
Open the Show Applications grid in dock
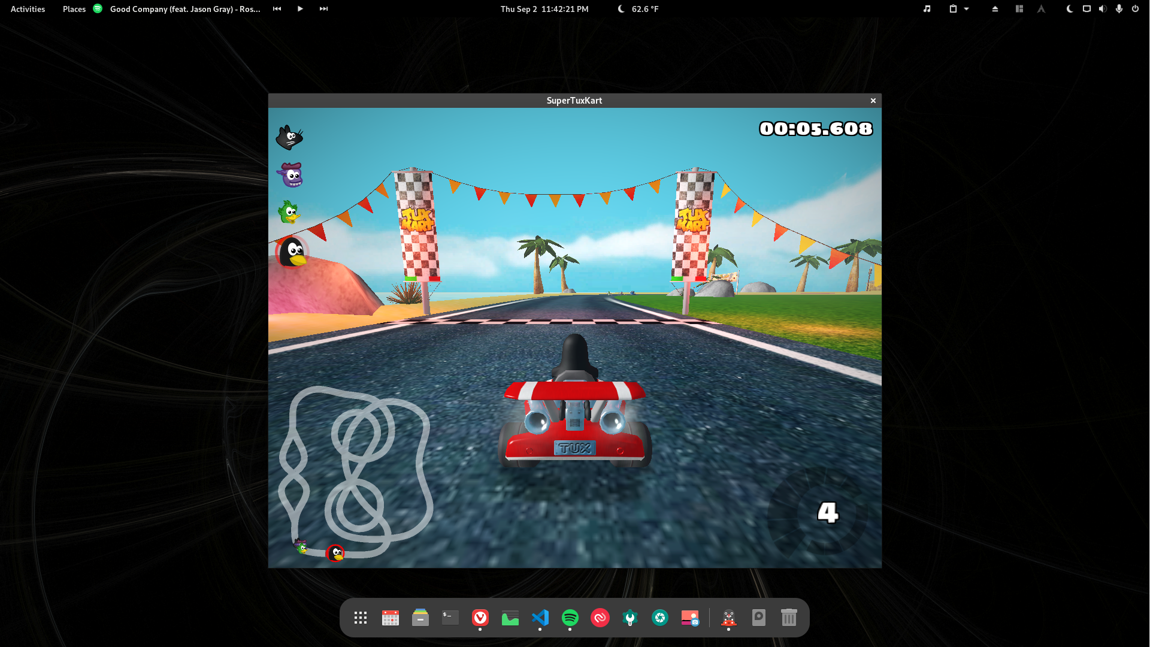click(x=361, y=618)
